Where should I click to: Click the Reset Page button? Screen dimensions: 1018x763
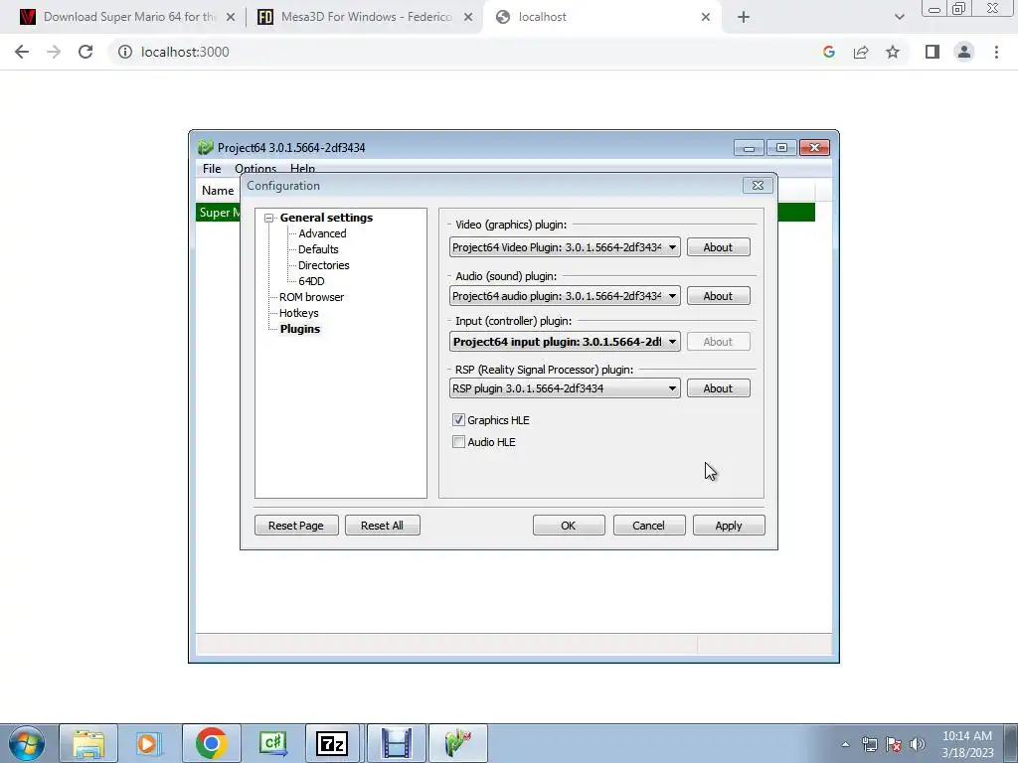click(x=296, y=525)
